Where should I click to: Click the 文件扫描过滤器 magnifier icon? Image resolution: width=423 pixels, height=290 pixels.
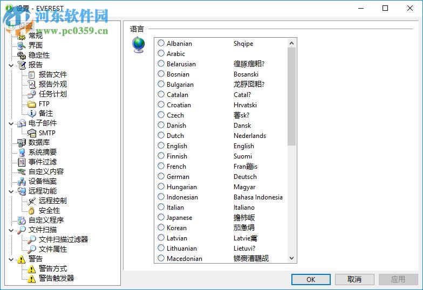31,239
